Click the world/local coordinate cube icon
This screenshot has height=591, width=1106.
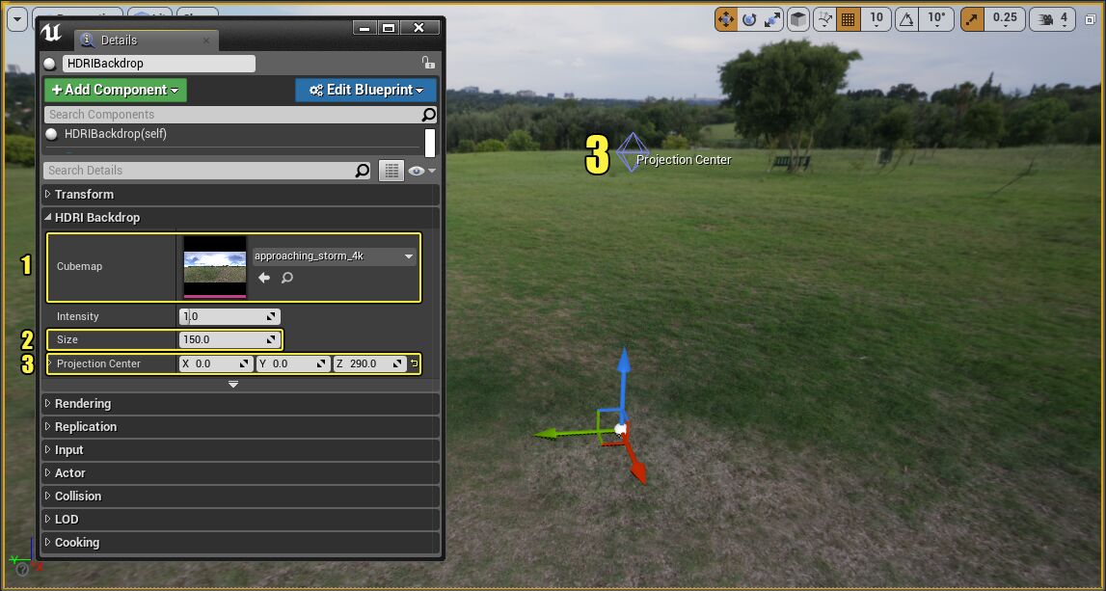pos(797,18)
